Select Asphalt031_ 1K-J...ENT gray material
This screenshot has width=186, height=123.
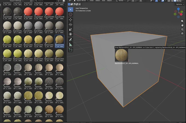tap(28, 27)
